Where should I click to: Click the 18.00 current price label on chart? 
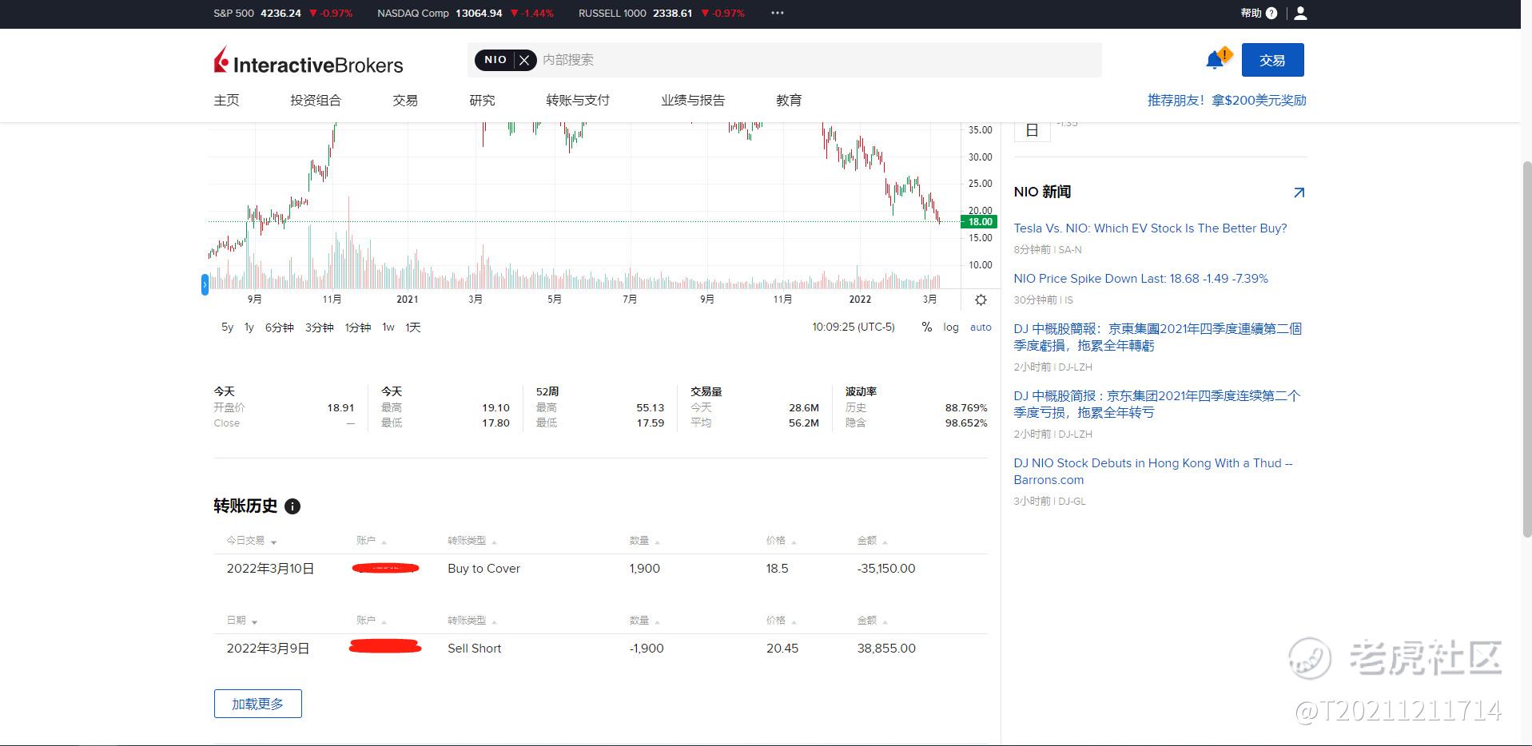pos(980,222)
